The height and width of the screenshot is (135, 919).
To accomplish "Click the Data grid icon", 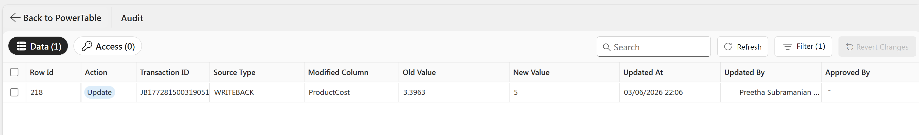I will pyautogui.click(x=21, y=46).
